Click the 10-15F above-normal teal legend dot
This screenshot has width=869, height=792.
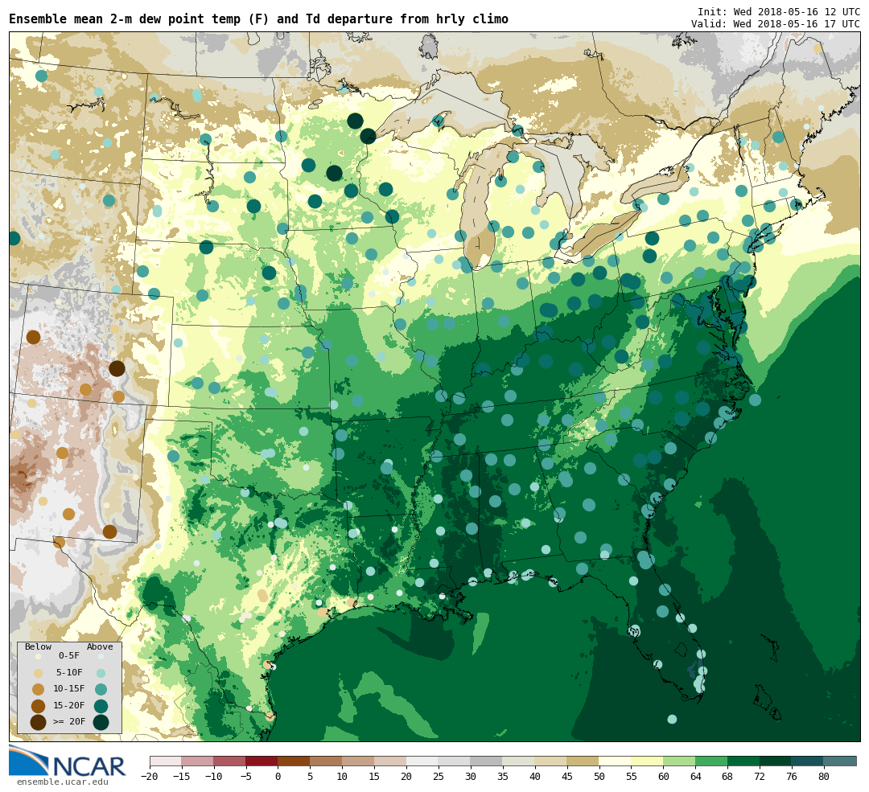101,690
